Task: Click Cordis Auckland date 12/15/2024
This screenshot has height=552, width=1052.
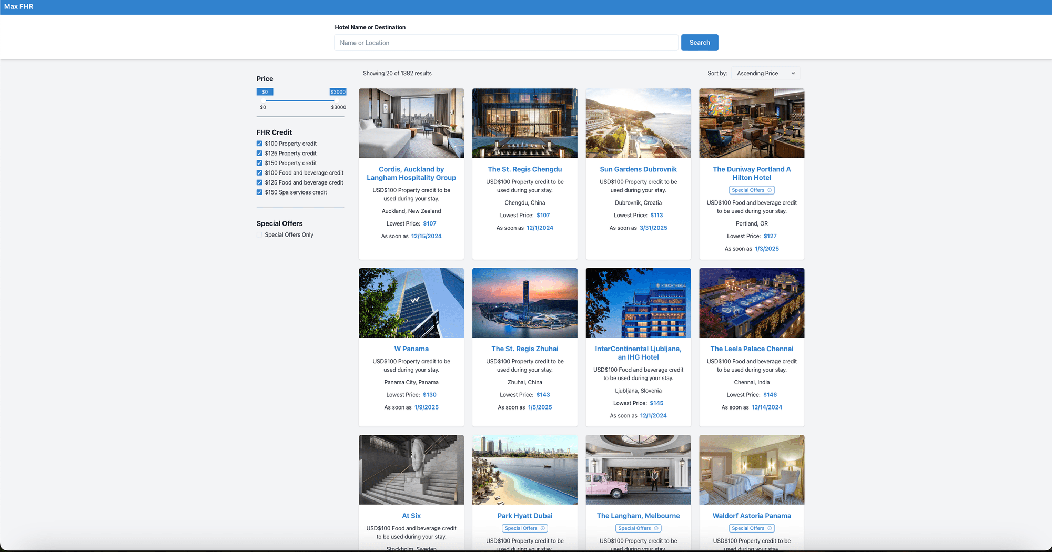Action: pos(426,237)
